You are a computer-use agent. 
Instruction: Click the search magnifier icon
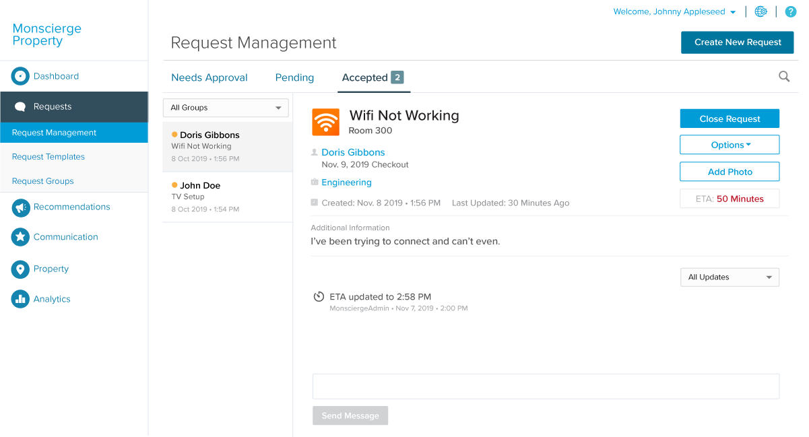coord(784,77)
